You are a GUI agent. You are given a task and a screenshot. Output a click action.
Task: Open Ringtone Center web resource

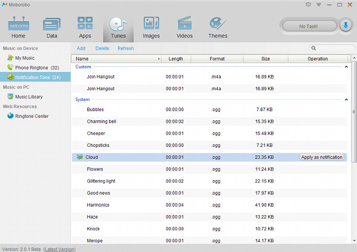coord(31,116)
